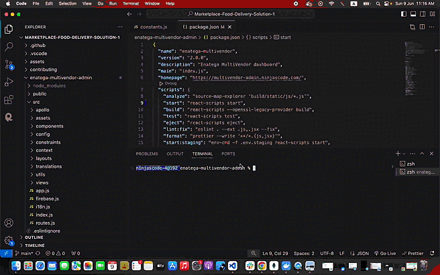This screenshot has height=275, width=440.
Task: Toggle Go Live server in status bar
Action: pos(386,254)
